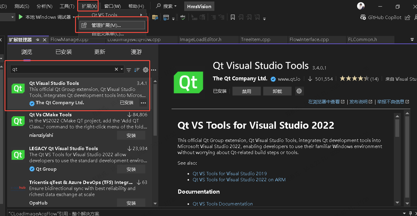Click the 卸载 button
The height and width of the screenshot is (216, 417).
point(277,91)
